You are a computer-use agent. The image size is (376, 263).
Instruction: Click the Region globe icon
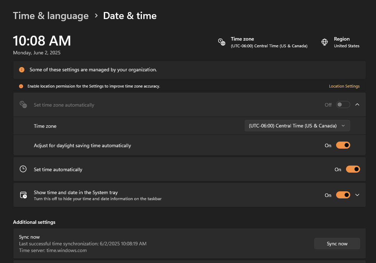pos(324,42)
